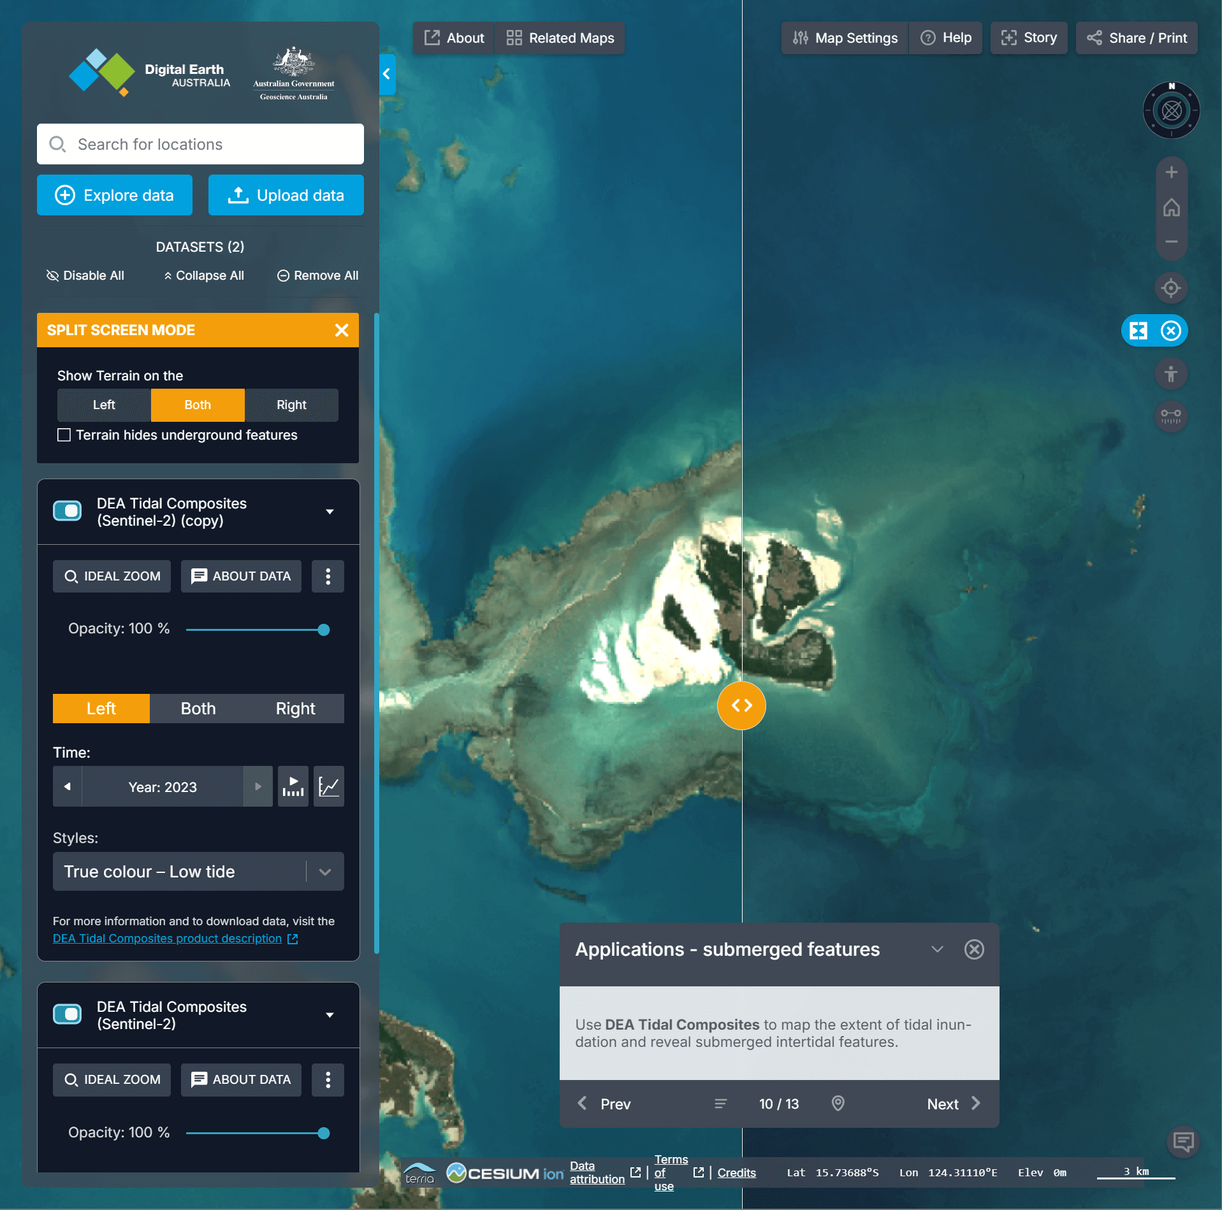This screenshot has height=1210, width=1222.
Task: Click the Search for locations field
Action: (200, 145)
